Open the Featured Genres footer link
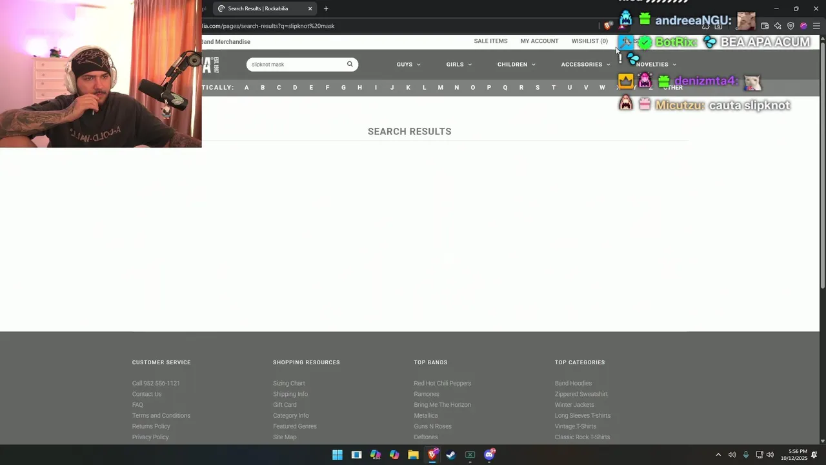This screenshot has height=465, width=826. pyautogui.click(x=295, y=426)
